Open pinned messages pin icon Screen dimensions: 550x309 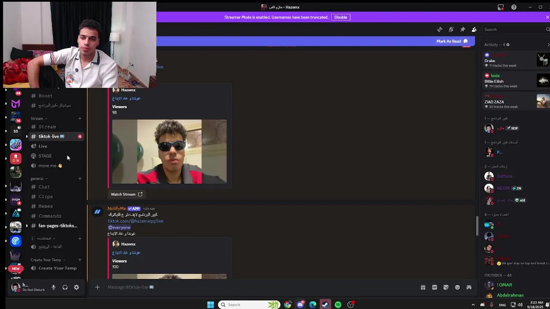point(463,30)
